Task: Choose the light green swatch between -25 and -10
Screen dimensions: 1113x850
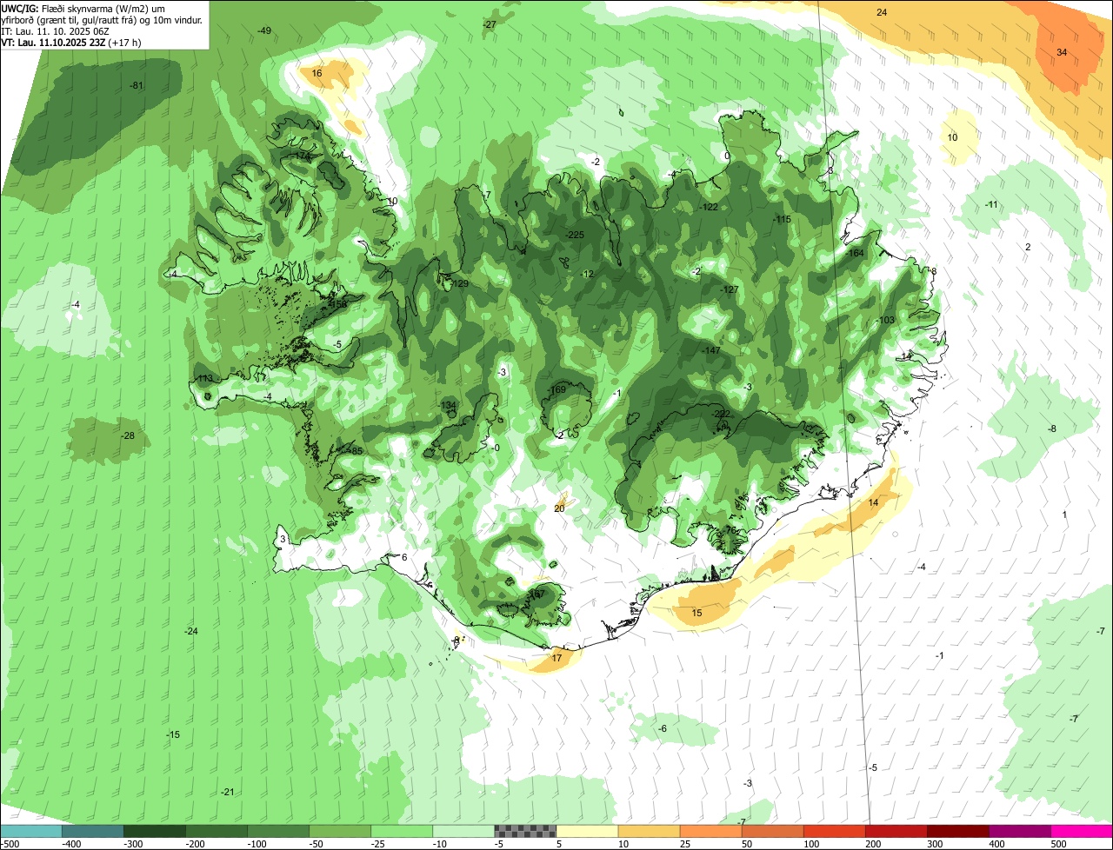Action: pyautogui.click(x=402, y=831)
